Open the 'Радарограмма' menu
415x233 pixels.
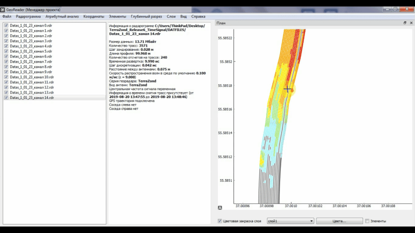pyautogui.click(x=29, y=17)
